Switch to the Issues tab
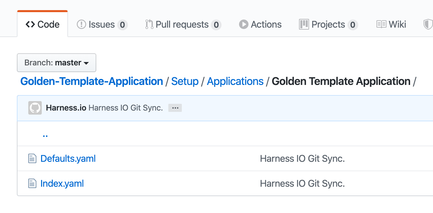This screenshot has height=213, width=433. [102, 25]
